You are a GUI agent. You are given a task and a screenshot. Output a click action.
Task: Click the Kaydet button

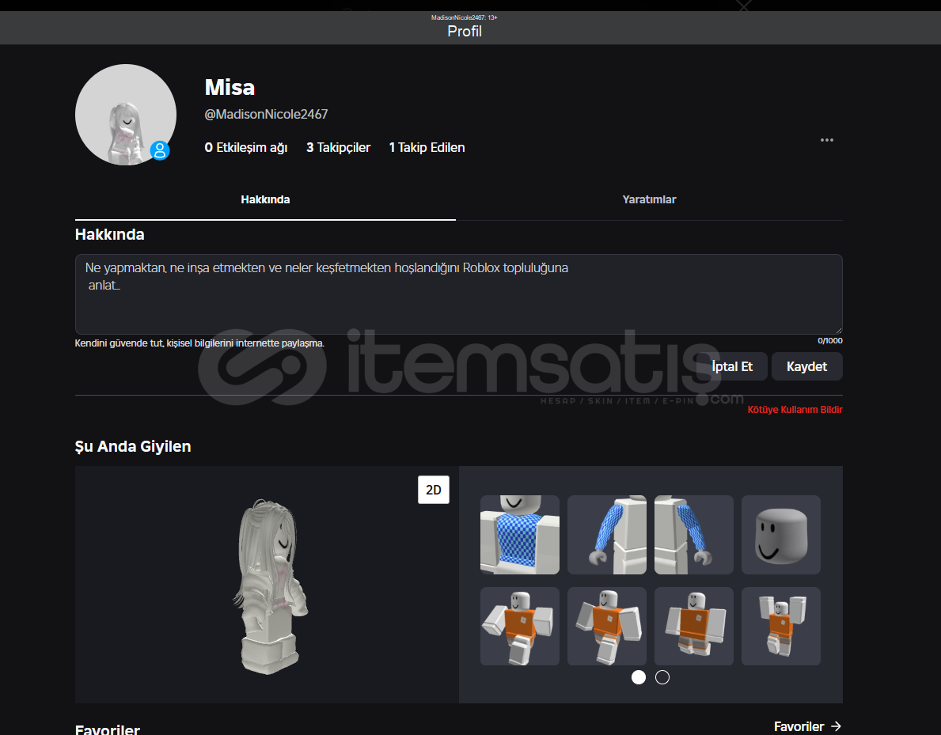(806, 366)
